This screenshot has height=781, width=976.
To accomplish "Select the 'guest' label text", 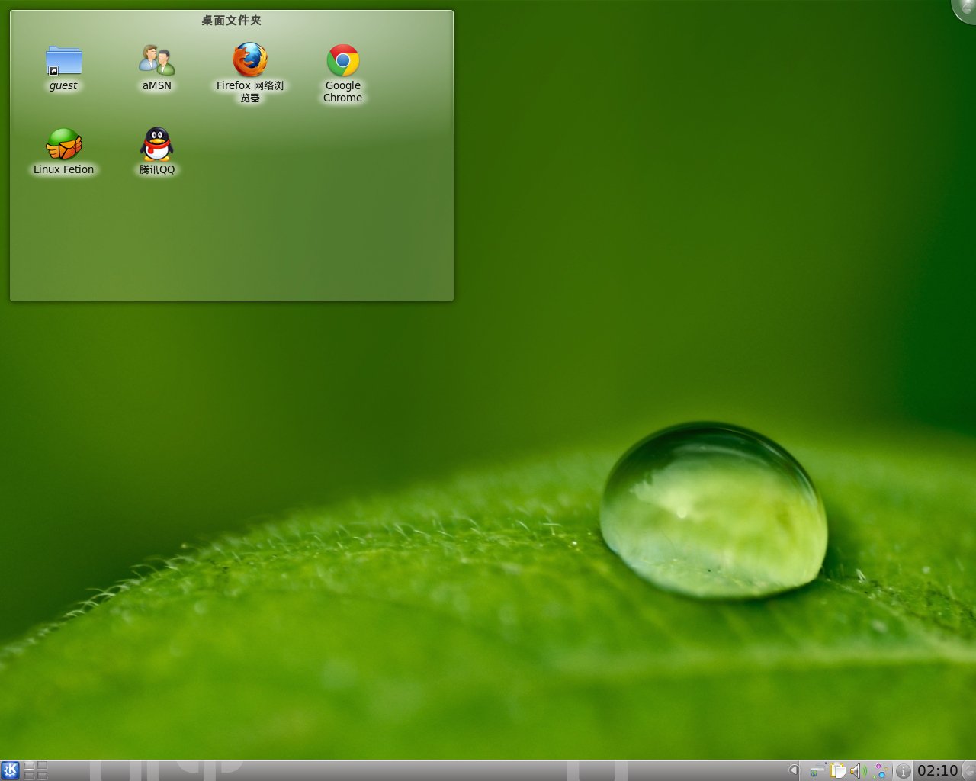I will (63, 85).
